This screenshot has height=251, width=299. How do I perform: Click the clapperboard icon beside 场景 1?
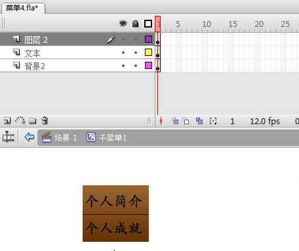[x=47, y=137]
